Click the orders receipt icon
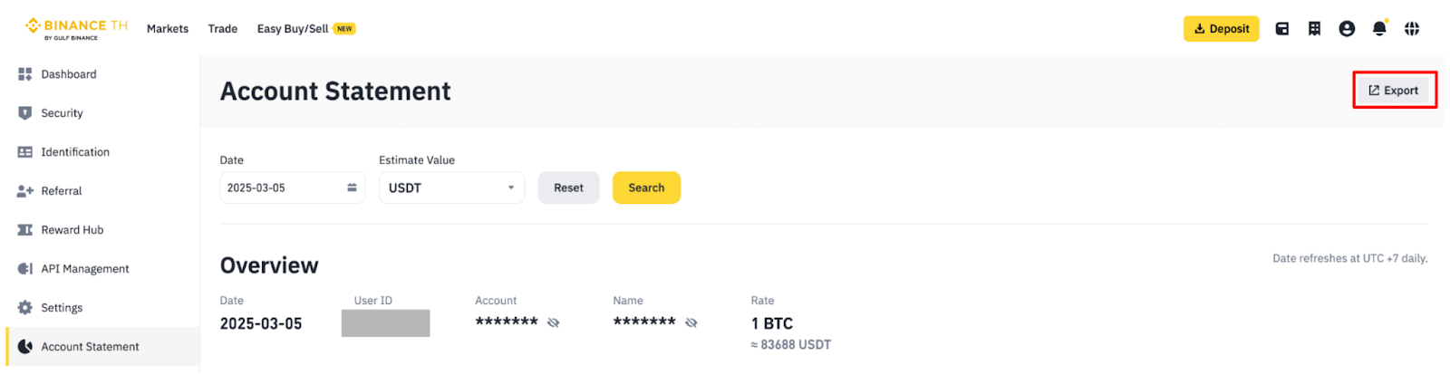Image resolution: width=1450 pixels, height=375 pixels. 1314,29
